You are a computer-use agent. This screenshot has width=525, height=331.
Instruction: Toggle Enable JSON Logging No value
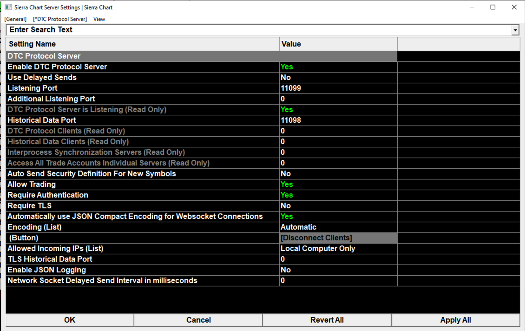tap(339, 270)
